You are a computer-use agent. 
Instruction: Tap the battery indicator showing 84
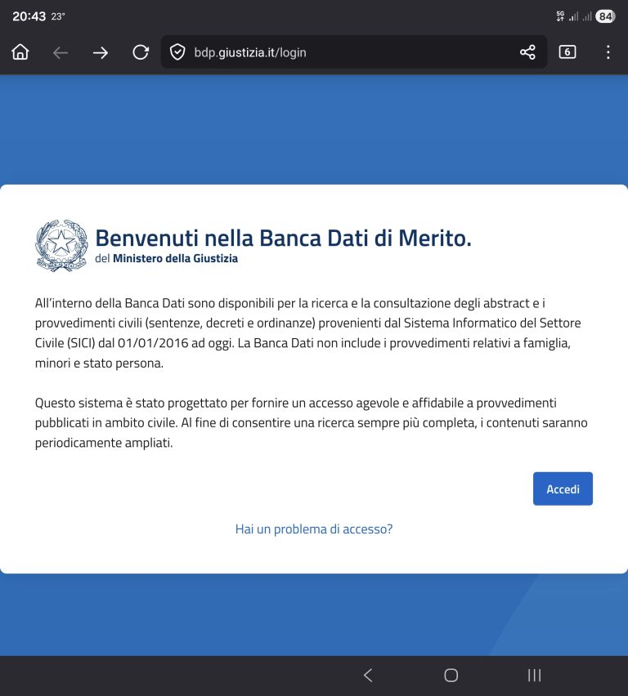pos(605,16)
